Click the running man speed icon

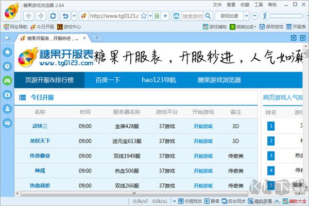[x=265, y=16]
